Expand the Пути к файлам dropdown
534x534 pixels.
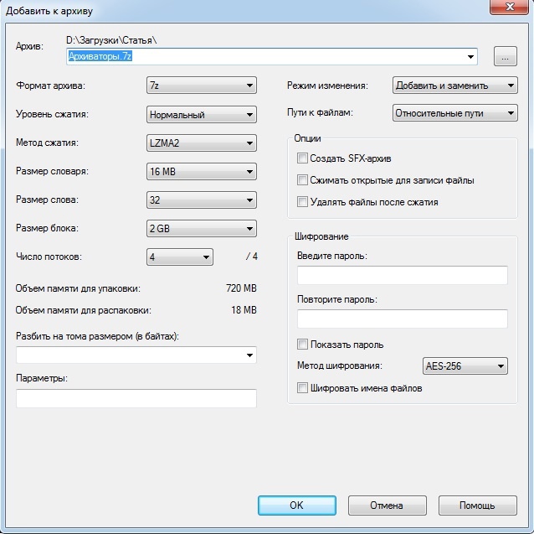(454, 113)
